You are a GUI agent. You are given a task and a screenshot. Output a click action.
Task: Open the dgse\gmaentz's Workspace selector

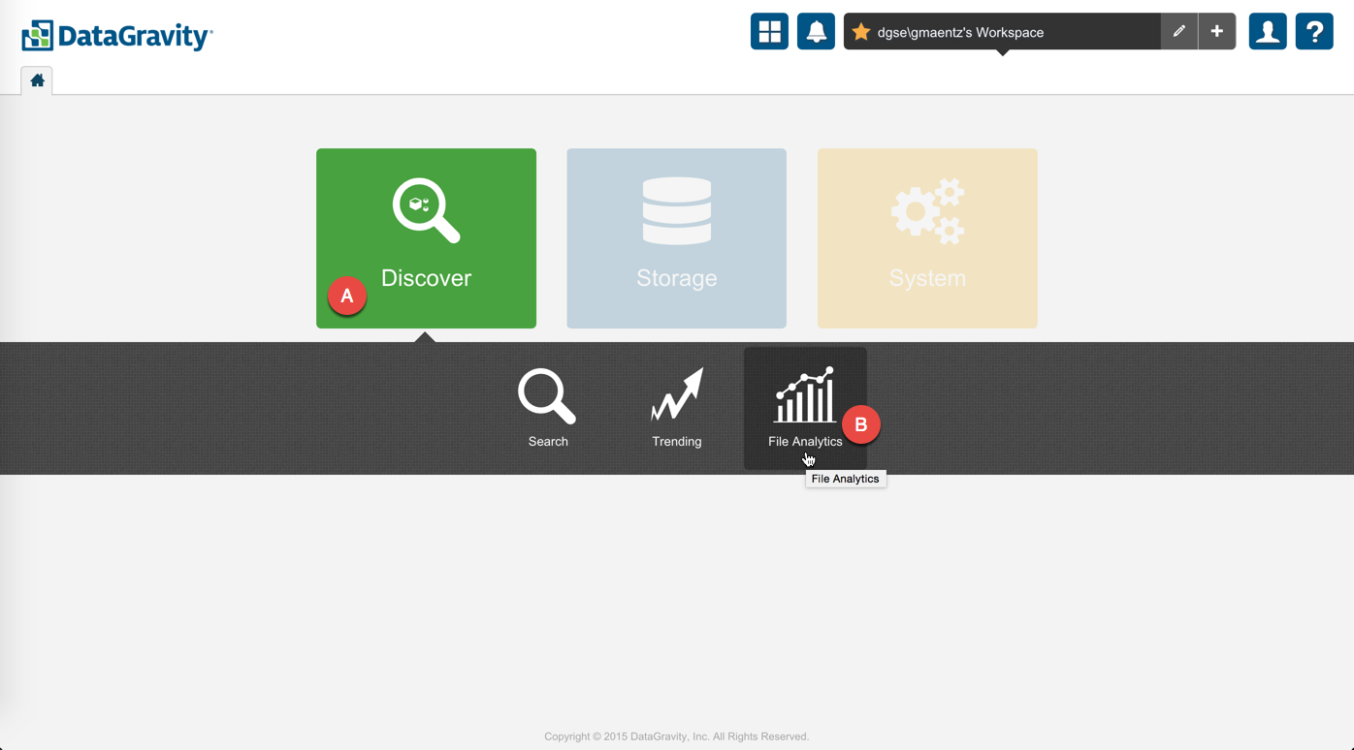[x=1002, y=32]
